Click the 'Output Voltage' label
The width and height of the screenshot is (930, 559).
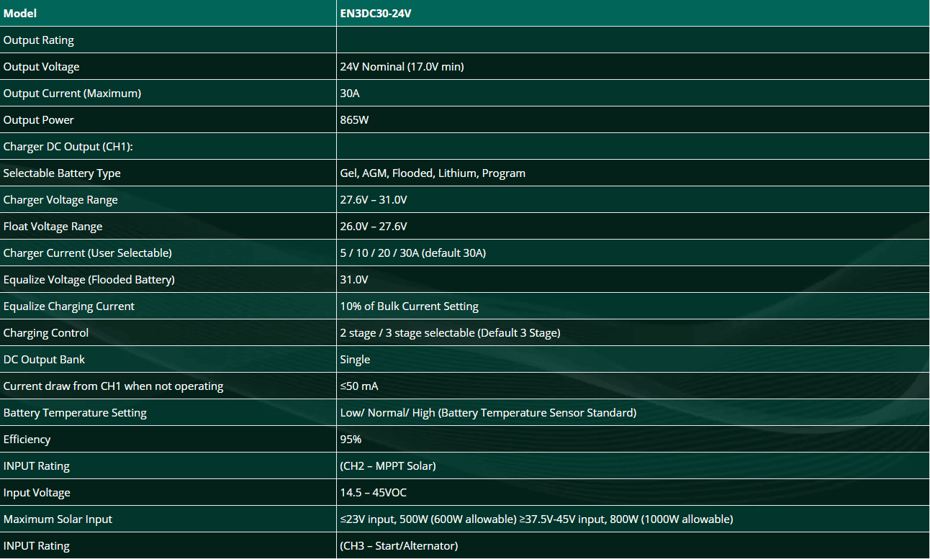pyautogui.click(x=42, y=67)
